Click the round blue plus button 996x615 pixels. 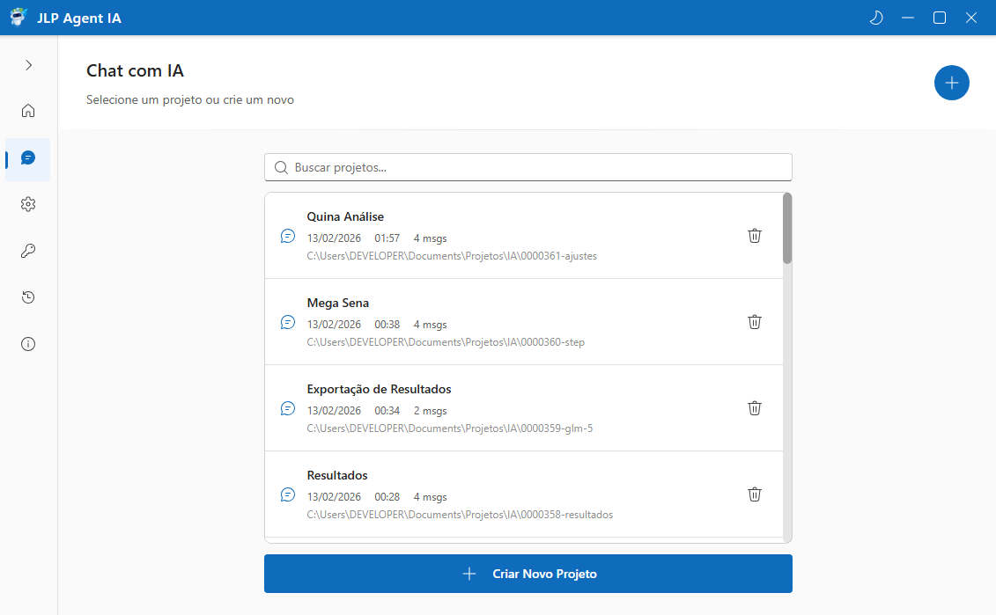point(951,83)
